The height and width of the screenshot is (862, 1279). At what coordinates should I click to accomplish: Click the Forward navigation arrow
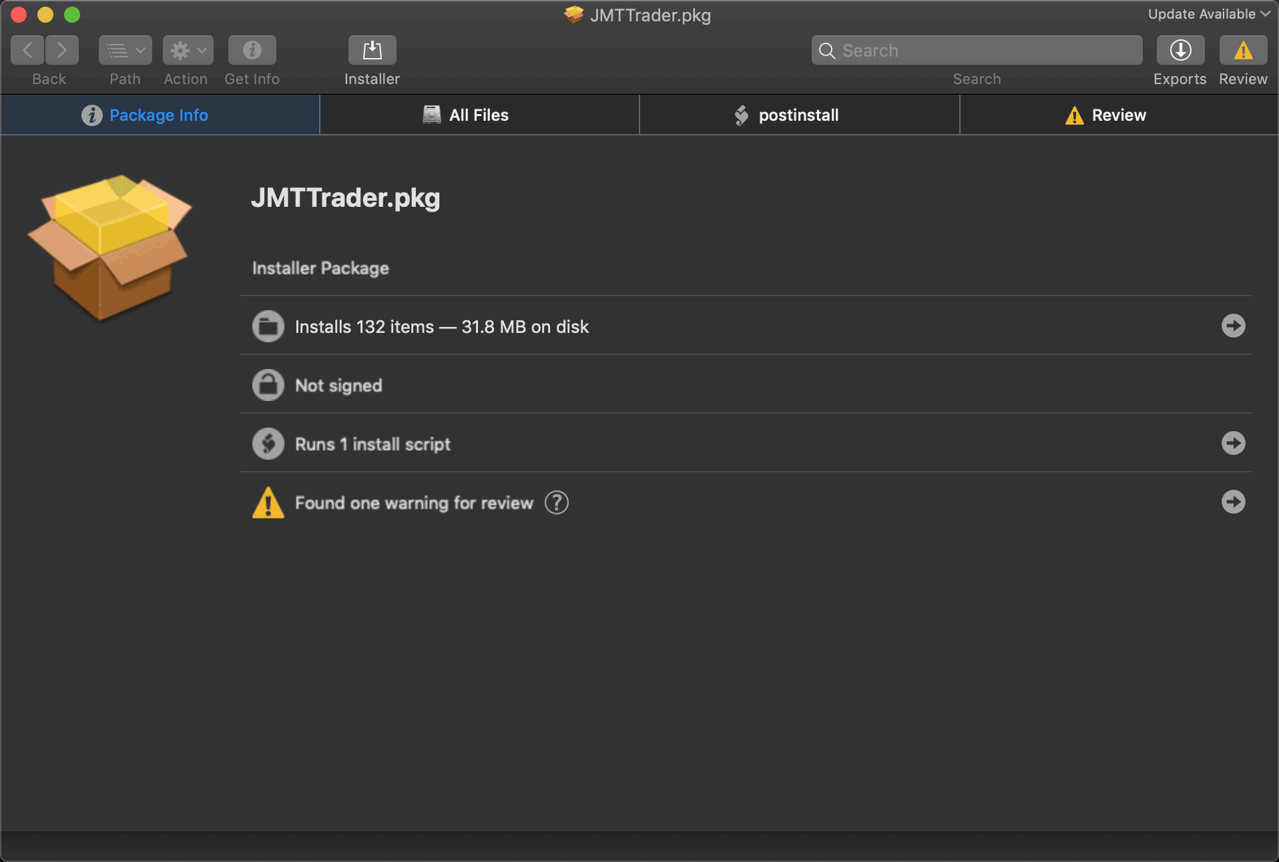pyautogui.click(x=62, y=51)
